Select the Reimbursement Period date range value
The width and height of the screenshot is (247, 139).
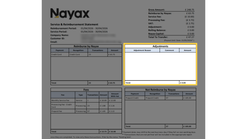tap(94, 28)
